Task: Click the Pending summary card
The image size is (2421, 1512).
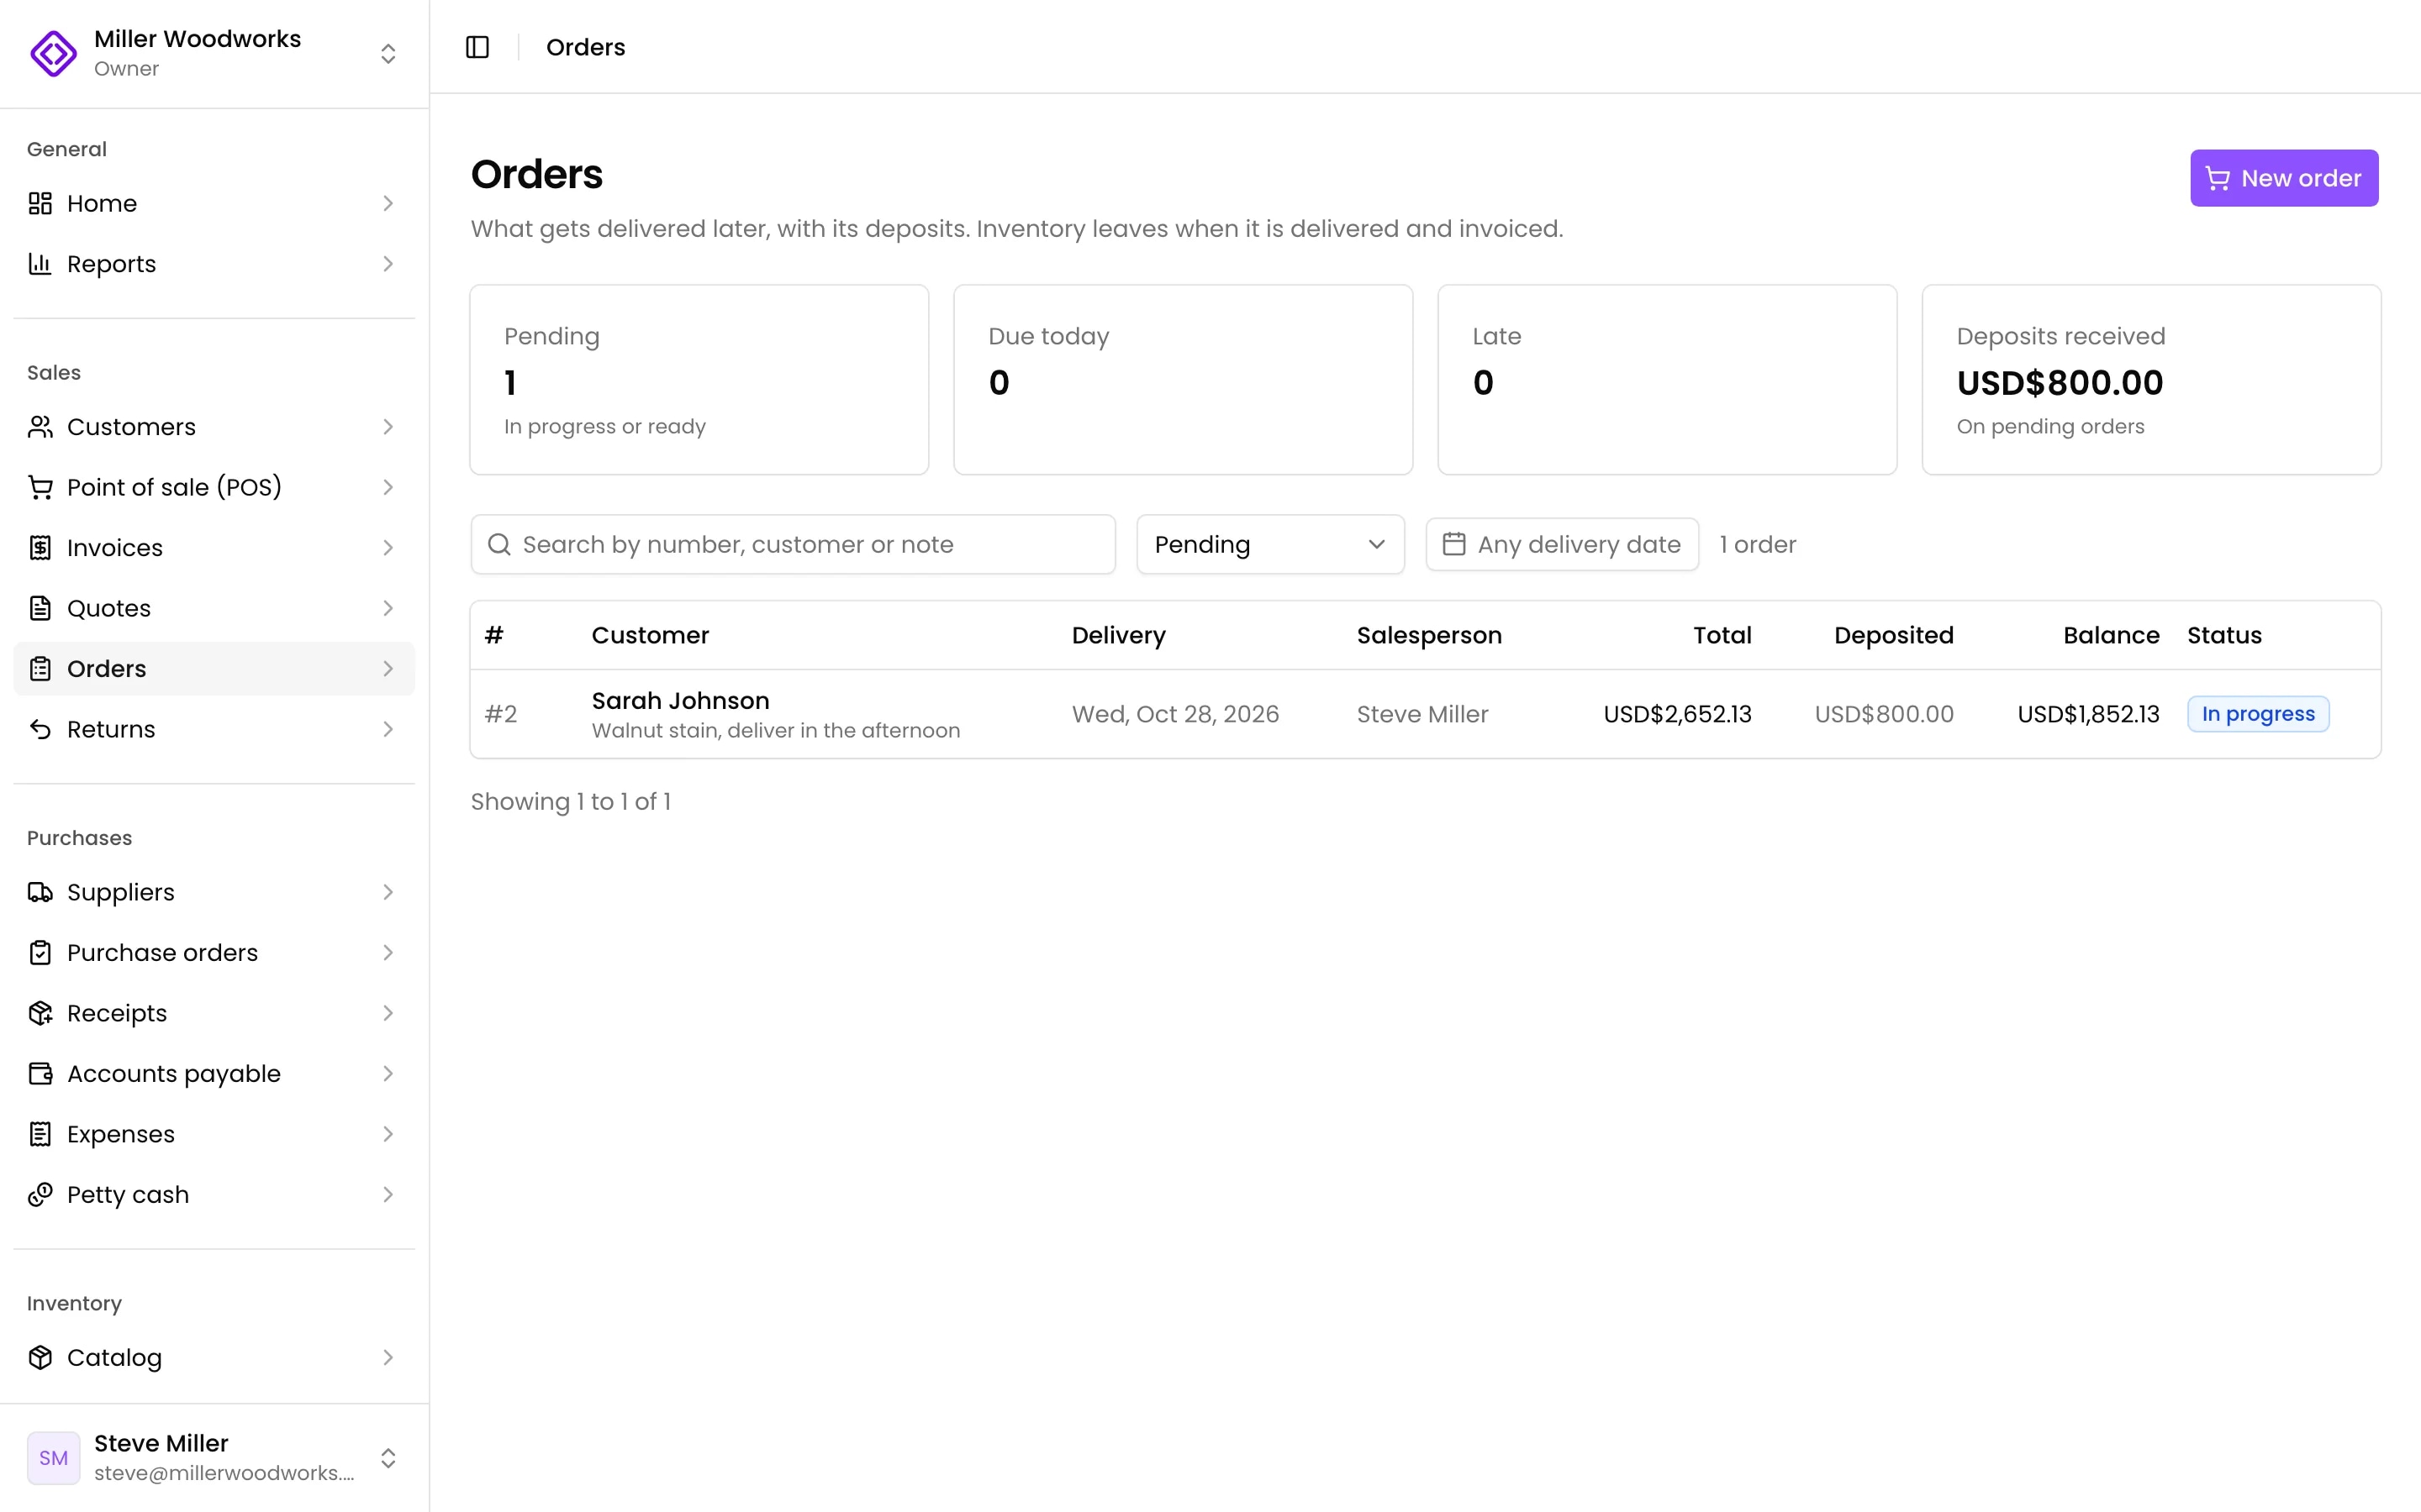Action: (x=699, y=380)
